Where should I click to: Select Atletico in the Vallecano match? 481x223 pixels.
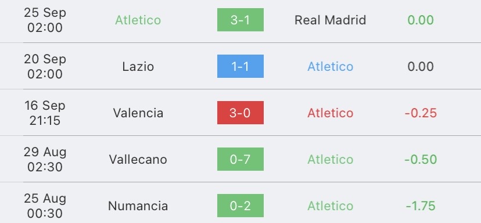(331, 160)
